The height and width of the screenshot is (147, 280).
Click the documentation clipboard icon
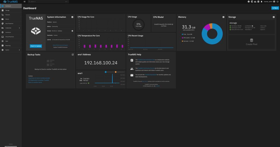click(132, 60)
